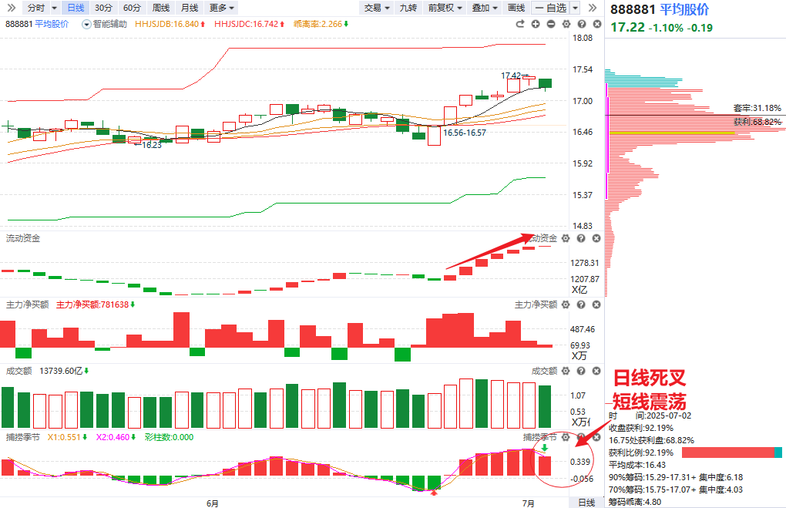
Task: Switch to the 60分 timeframe
Action: [x=133, y=8]
